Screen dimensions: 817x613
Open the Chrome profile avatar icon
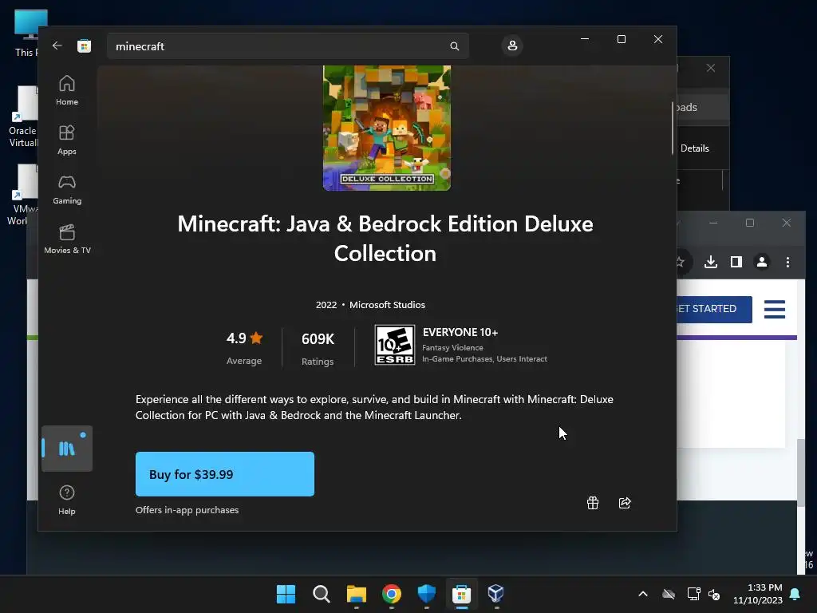[762, 262]
